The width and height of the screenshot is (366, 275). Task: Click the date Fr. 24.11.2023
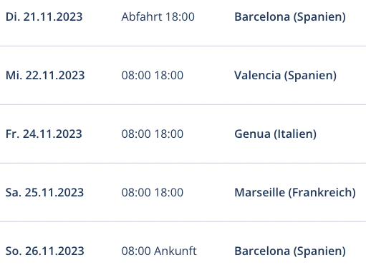[44, 134]
